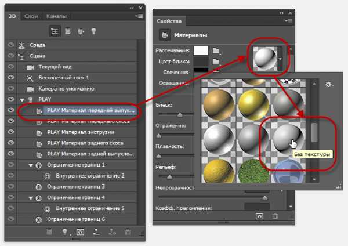
Task: Add new light in 3D panel
Action: pyautogui.click(x=65, y=232)
